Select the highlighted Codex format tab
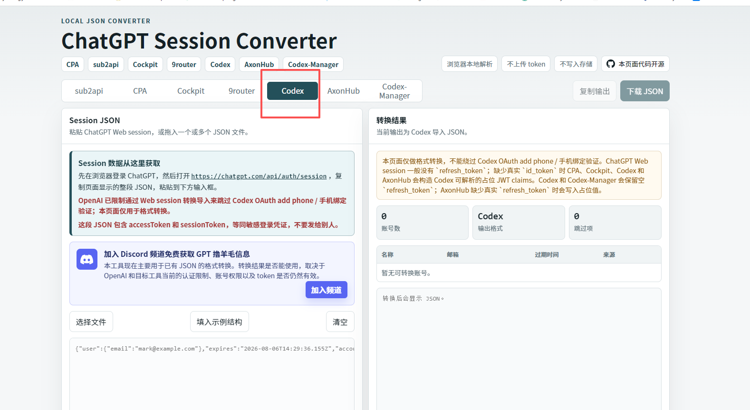Image resolution: width=750 pixels, height=410 pixels. tap(292, 91)
